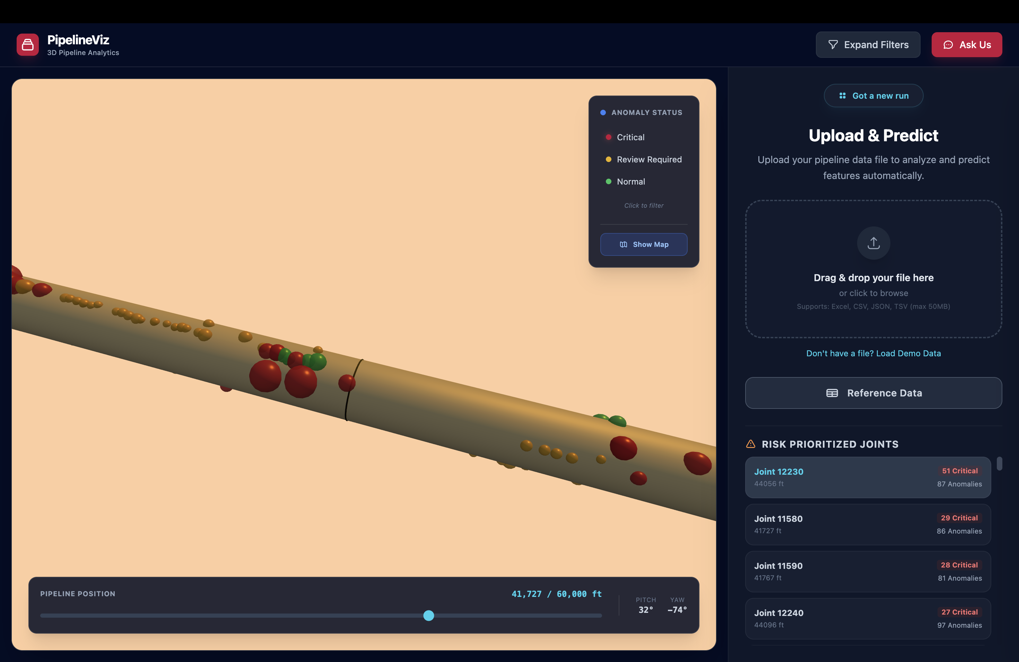Toggle the Normal anomaly status filter
Viewport: 1019px width, 662px height.
tap(630, 182)
